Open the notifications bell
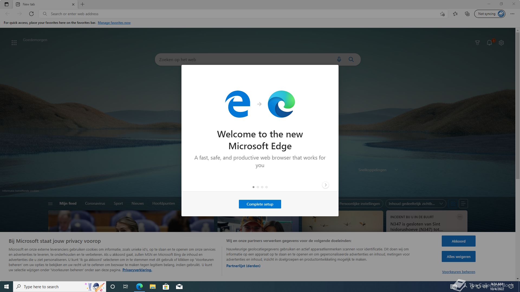The image size is (520, 292). pyautogui.click(x=489, y=43)
